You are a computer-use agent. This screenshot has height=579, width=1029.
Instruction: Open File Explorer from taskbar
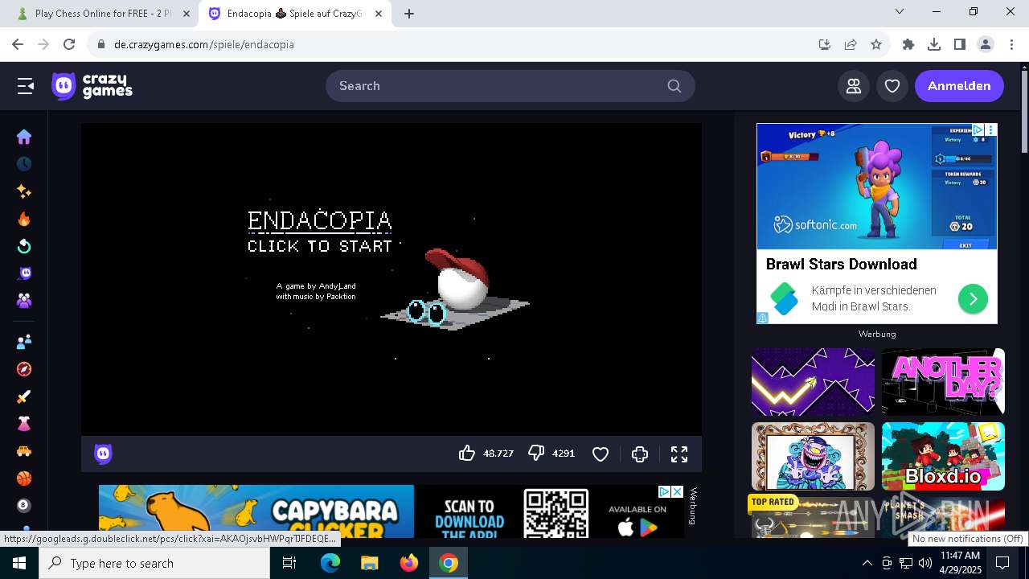[370, 563]
